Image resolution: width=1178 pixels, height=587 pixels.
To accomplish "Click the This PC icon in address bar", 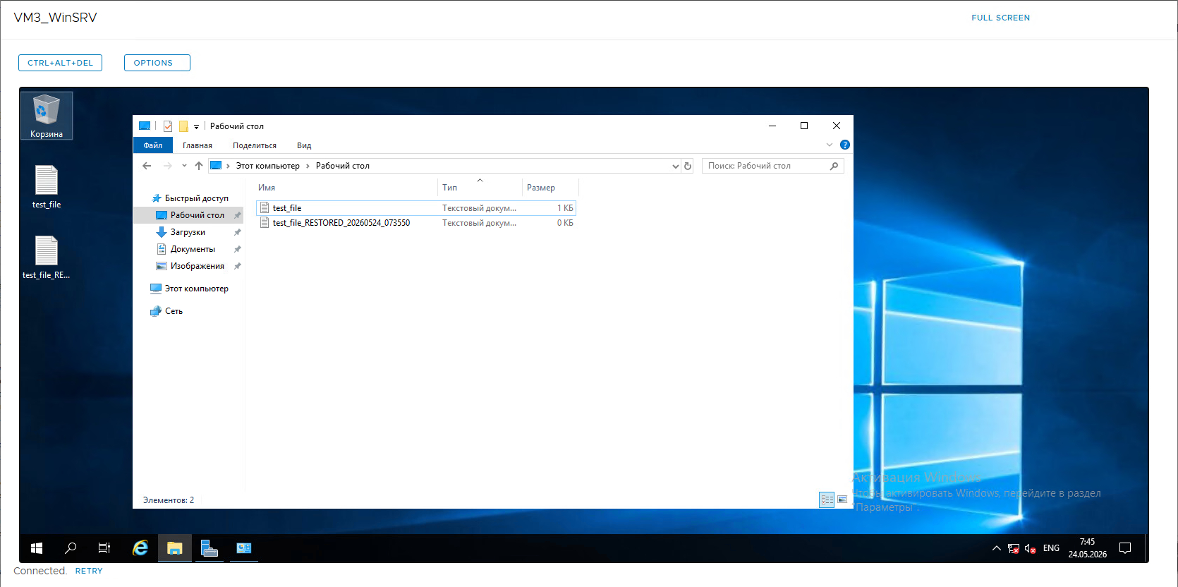I will click(x=217, y=166).
